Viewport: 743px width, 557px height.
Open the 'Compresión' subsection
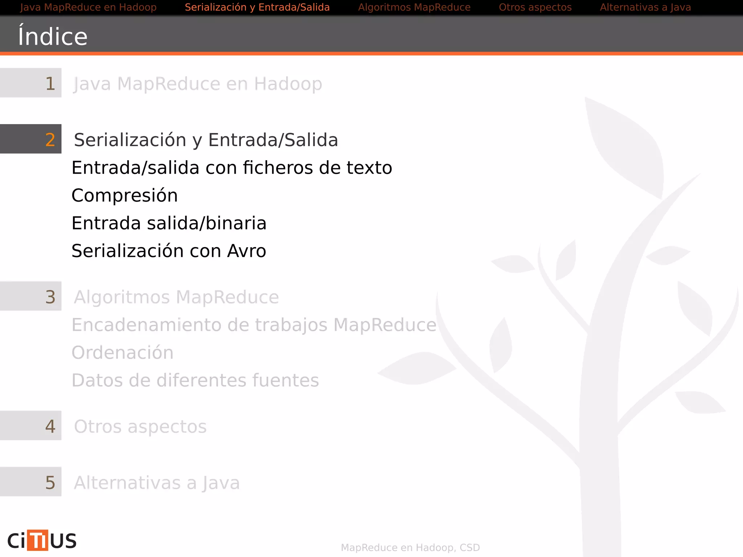click(x=124, y=195)
